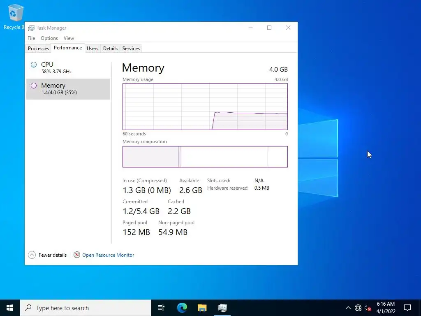
Task: Click the CPU circle indicator icon
Action: (34, 65)
